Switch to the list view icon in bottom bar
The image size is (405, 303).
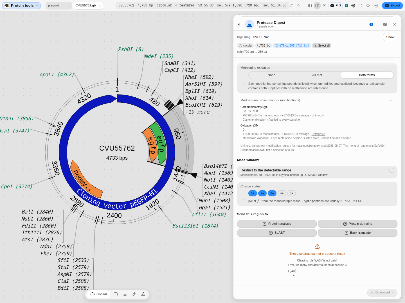click(x=125, y=294)
